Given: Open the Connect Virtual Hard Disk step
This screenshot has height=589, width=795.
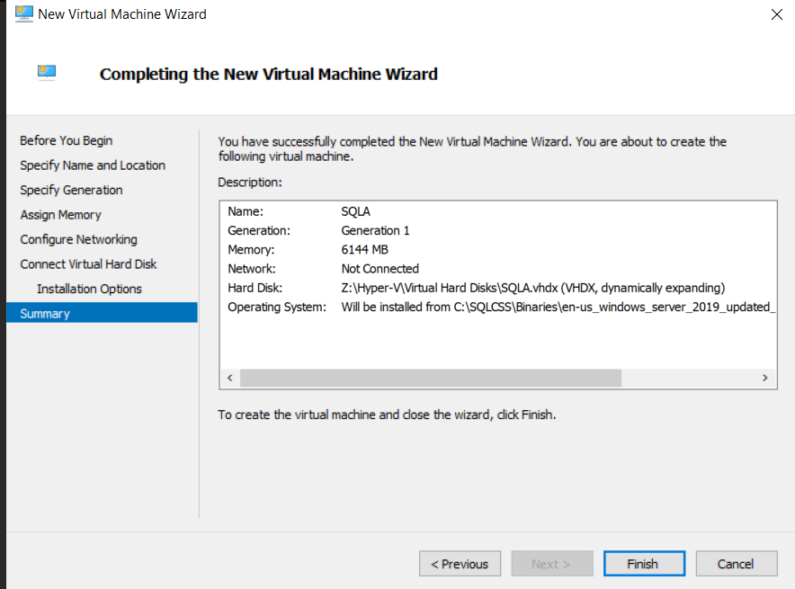Looking at the screenshot, I should 89,264.
